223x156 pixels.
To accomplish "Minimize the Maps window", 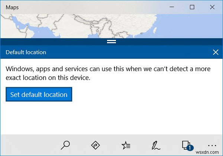I will point(172,7).
